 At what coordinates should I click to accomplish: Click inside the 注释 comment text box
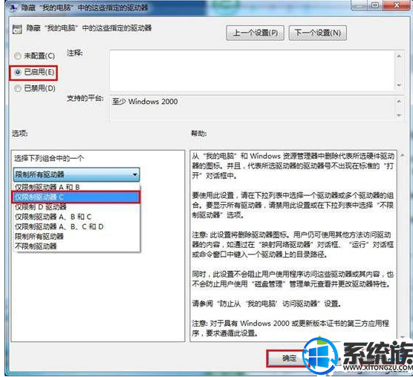tap(253, 71)
